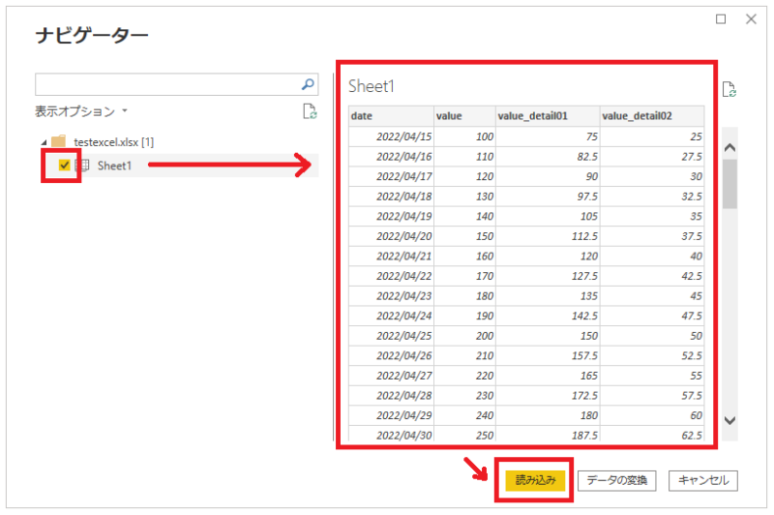Click the date cell 2022/04/19

tap(391, 216)
